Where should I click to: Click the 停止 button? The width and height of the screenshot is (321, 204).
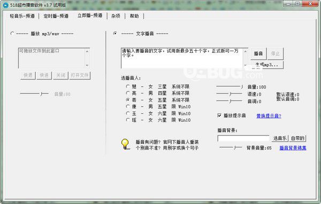pos(276,53)
